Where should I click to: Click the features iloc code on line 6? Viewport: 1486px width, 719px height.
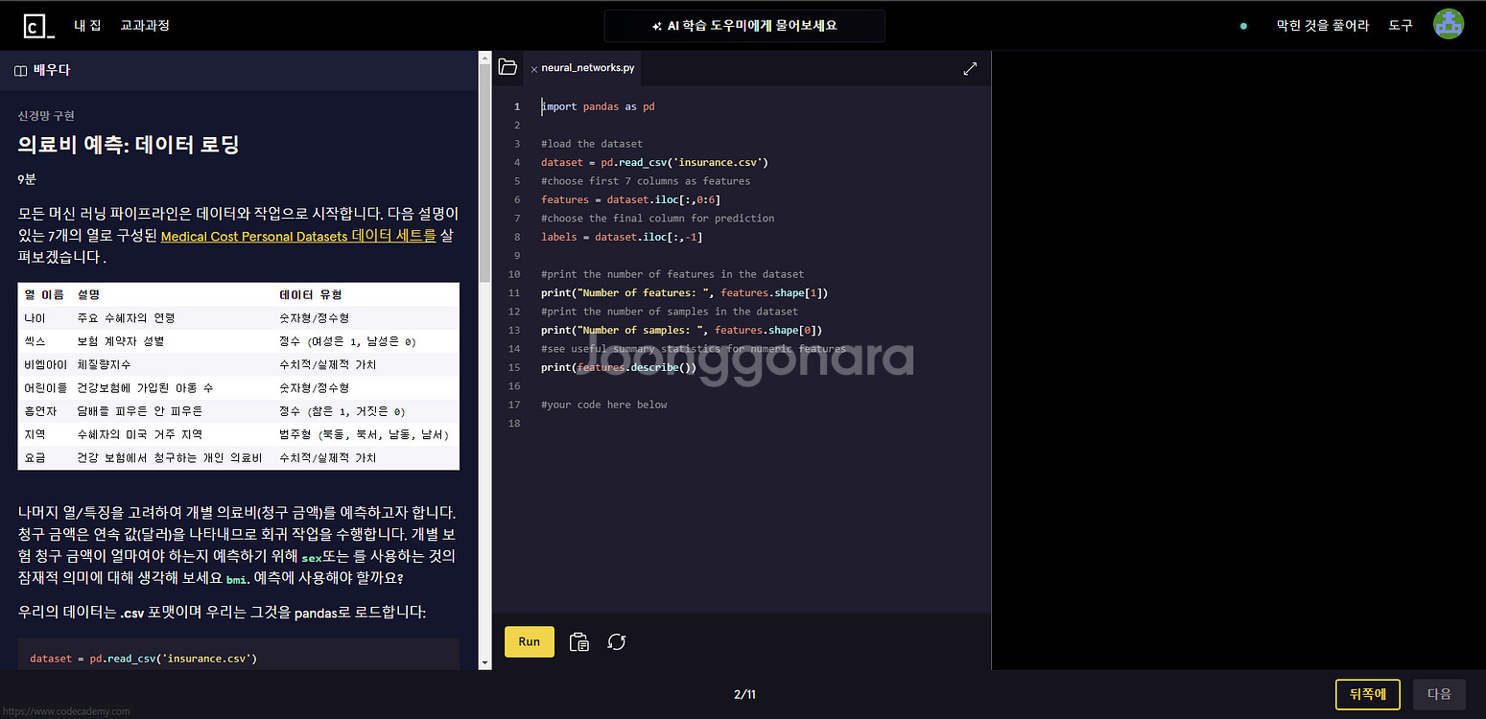(630, 199)
